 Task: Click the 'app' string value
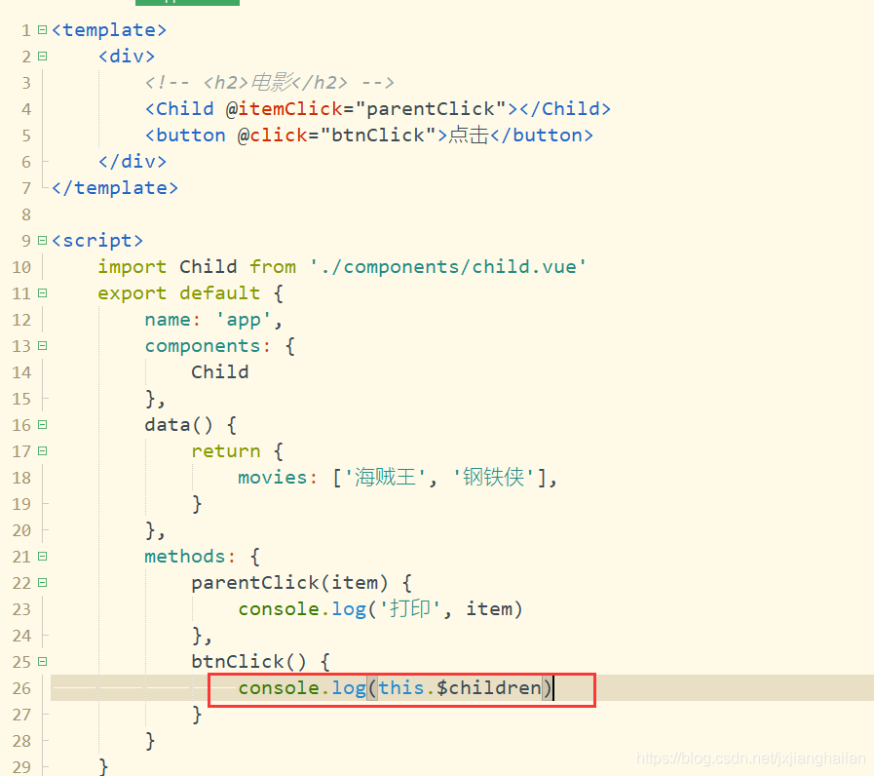[244, 320]
